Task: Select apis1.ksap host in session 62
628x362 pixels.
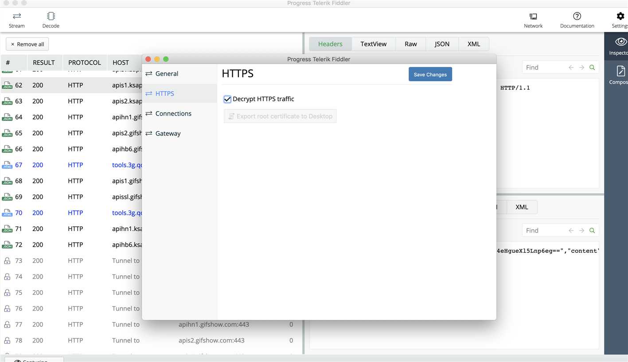Action: pos(127,85)
